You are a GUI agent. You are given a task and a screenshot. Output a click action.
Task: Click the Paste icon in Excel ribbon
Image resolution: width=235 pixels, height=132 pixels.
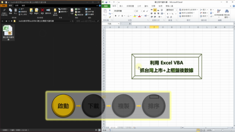[105, 11]
